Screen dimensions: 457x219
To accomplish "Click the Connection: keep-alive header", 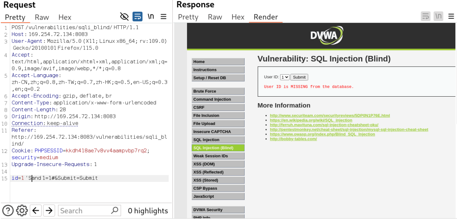I will (x=45, y=124).
